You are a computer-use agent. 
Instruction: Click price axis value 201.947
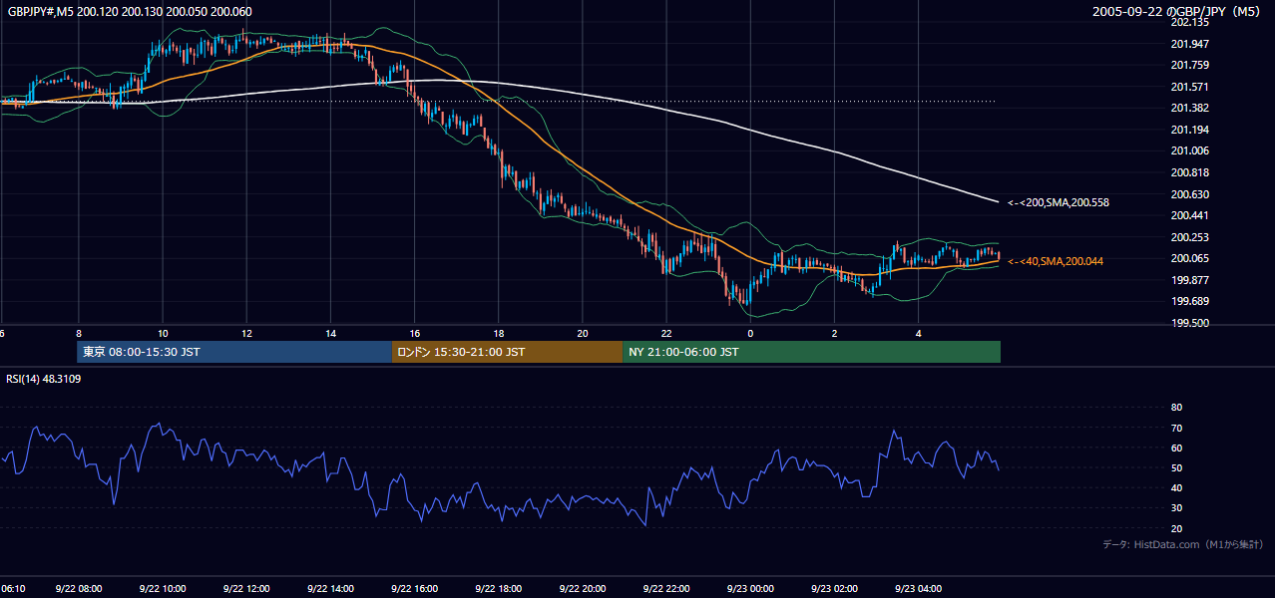[x=1189, y=44]
